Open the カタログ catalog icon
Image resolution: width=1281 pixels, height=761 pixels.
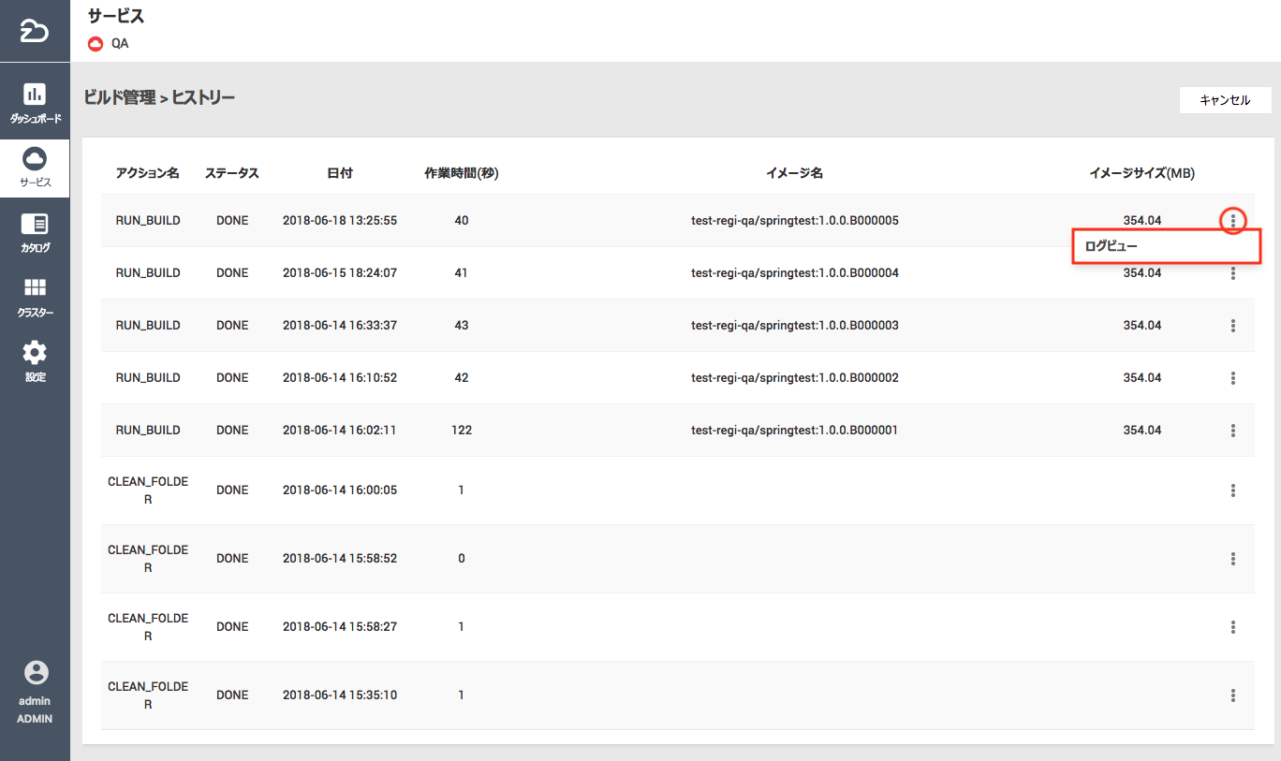(35, 225)
